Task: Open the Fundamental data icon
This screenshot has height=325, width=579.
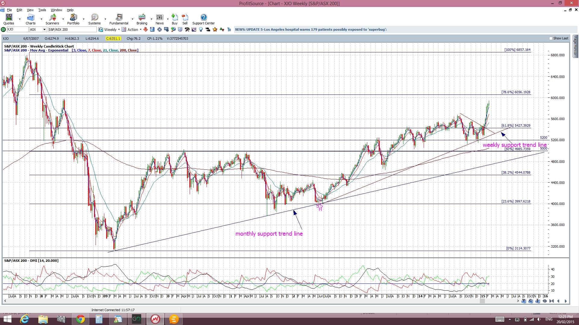Action: pyautogui.click(x=119, y=17)
